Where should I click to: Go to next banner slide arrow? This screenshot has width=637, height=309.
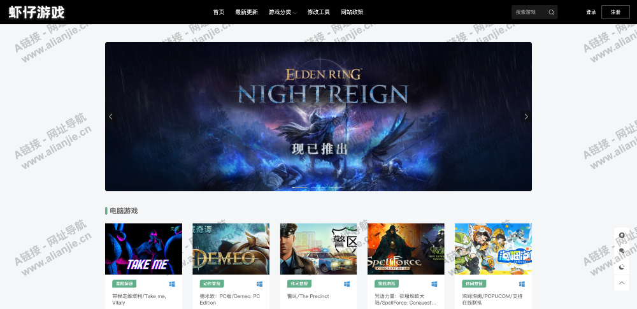[x=526, y=117]
